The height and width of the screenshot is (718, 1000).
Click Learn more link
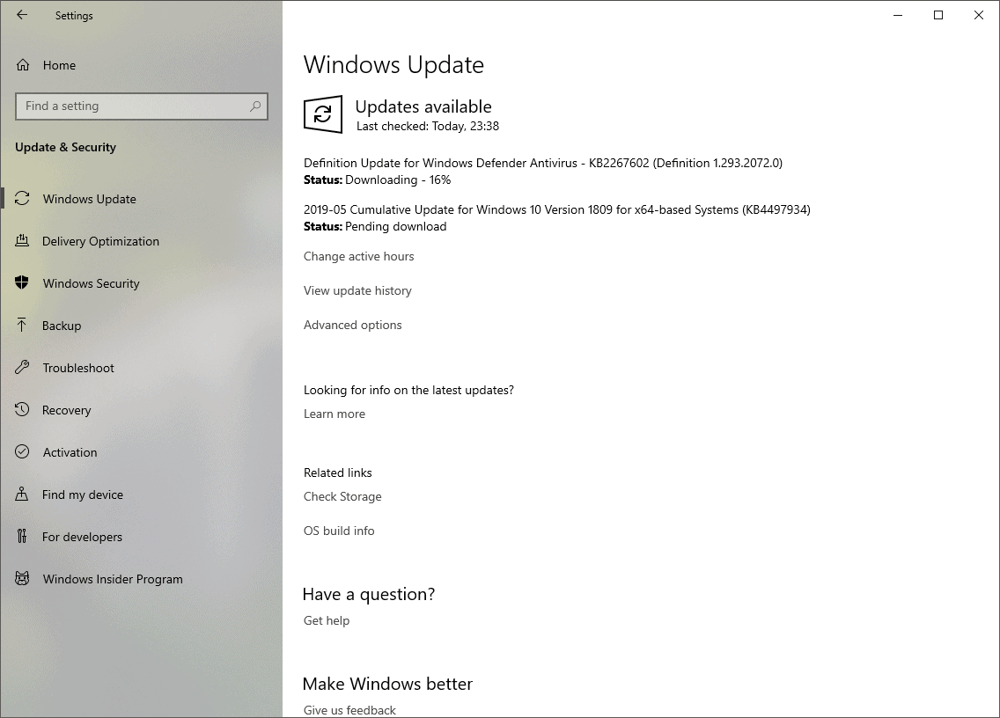point(335,414)
